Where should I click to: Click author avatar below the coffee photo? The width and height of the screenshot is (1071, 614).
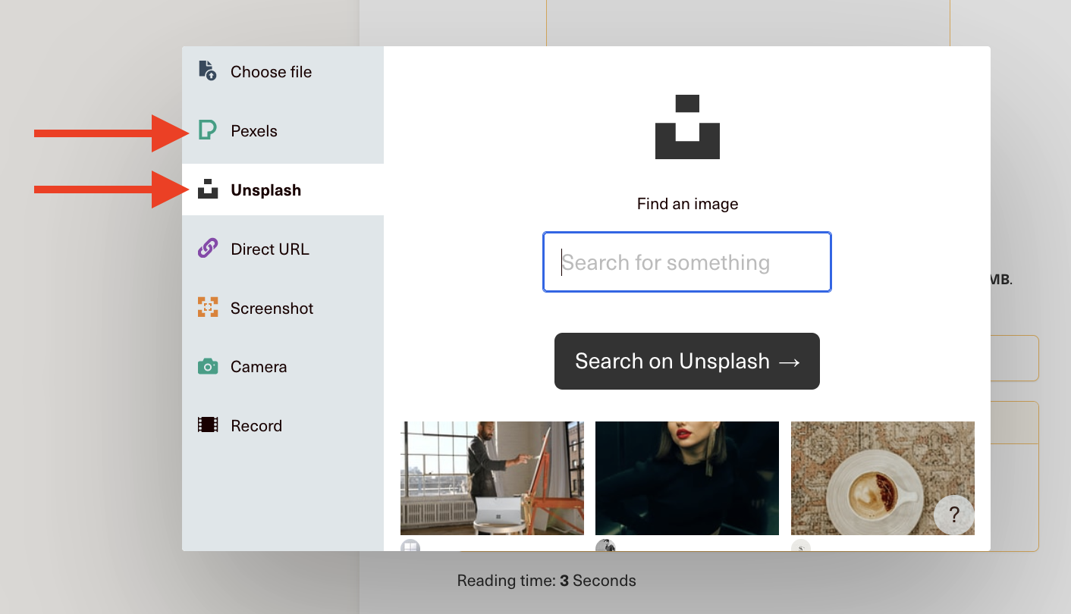coord(800,546)
